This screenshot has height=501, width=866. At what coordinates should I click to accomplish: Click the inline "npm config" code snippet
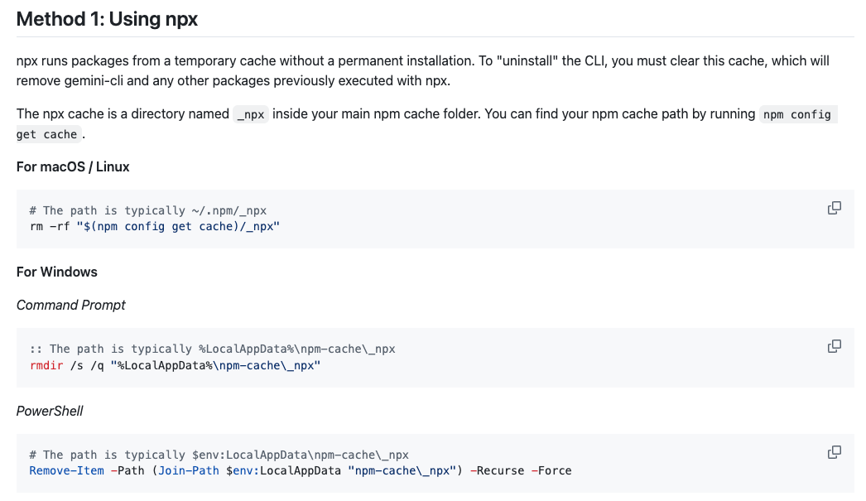[x=797, y=114]
